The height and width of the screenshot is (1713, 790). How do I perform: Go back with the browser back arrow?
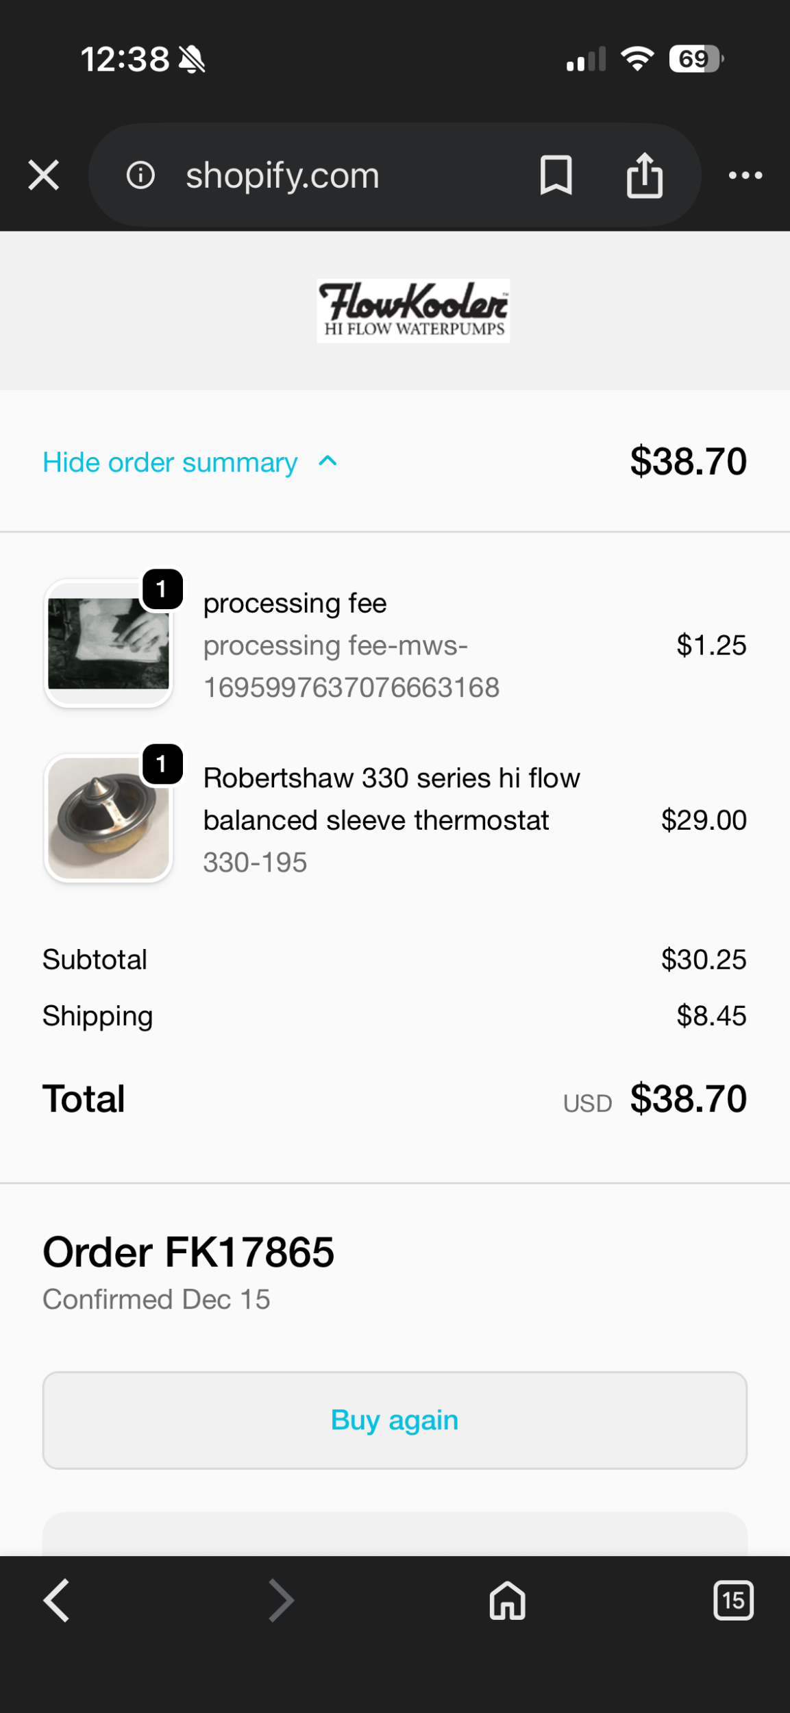[57, 1601]
